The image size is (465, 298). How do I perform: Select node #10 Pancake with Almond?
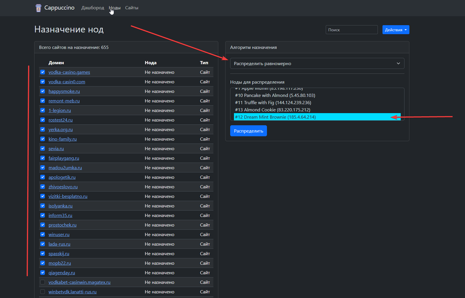click(275, 95)
